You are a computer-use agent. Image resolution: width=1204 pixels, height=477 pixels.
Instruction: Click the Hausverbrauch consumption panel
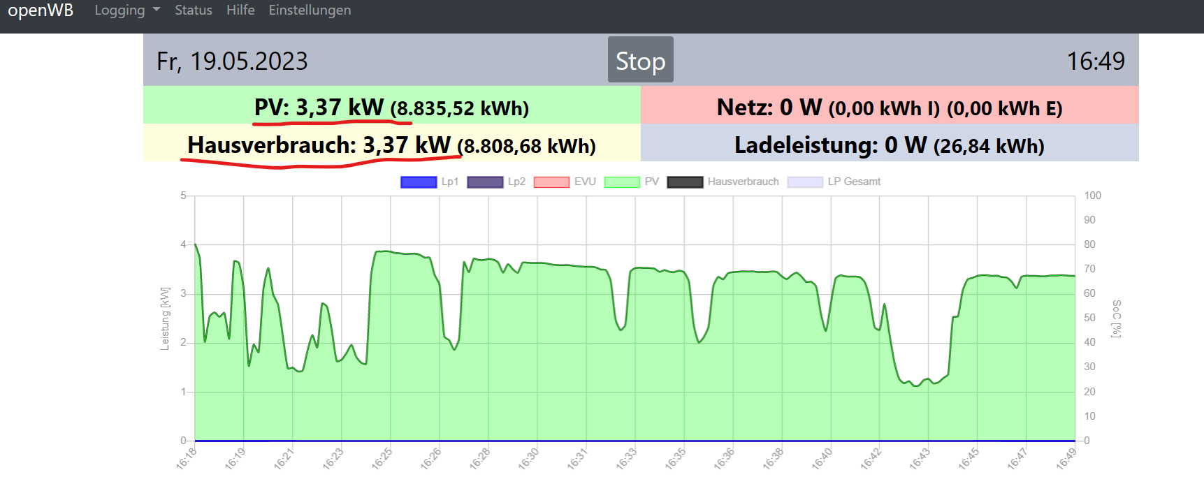coord(391,144)
